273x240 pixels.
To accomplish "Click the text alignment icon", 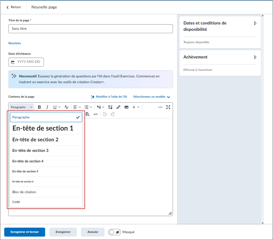I will pos(75,107).
